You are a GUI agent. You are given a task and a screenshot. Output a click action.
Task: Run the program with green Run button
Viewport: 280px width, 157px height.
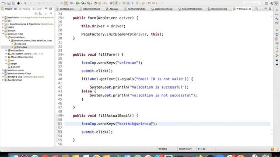point(77,3)
